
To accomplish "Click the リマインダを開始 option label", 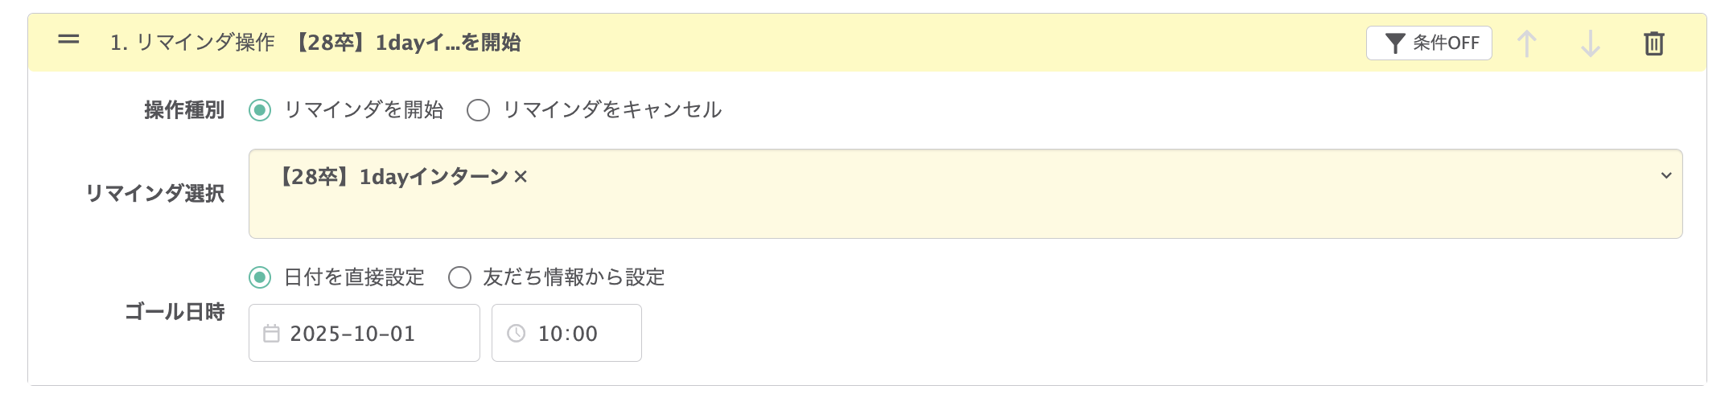I will tap(364, 110).
